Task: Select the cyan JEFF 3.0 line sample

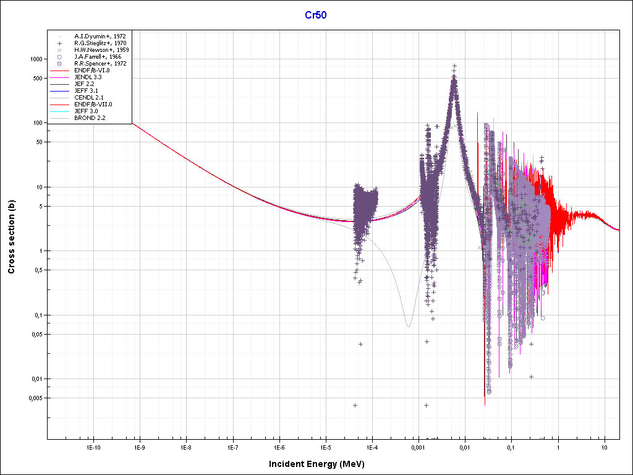Action: pyautogui.click(x=59, y=111)
